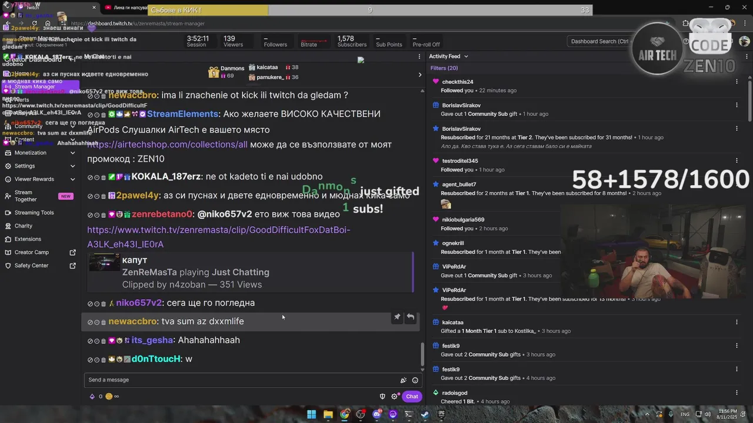This screenshot has height=423, width=753.
Task: Expand the Monetization sidebar section
Action: pos(72,153)
